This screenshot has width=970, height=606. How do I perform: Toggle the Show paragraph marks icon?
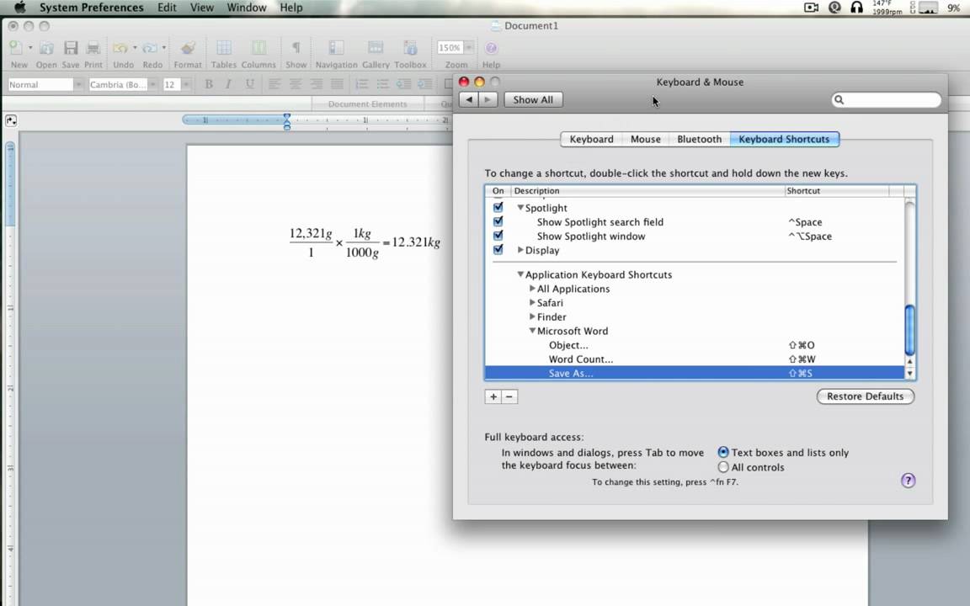click(296, 48)
